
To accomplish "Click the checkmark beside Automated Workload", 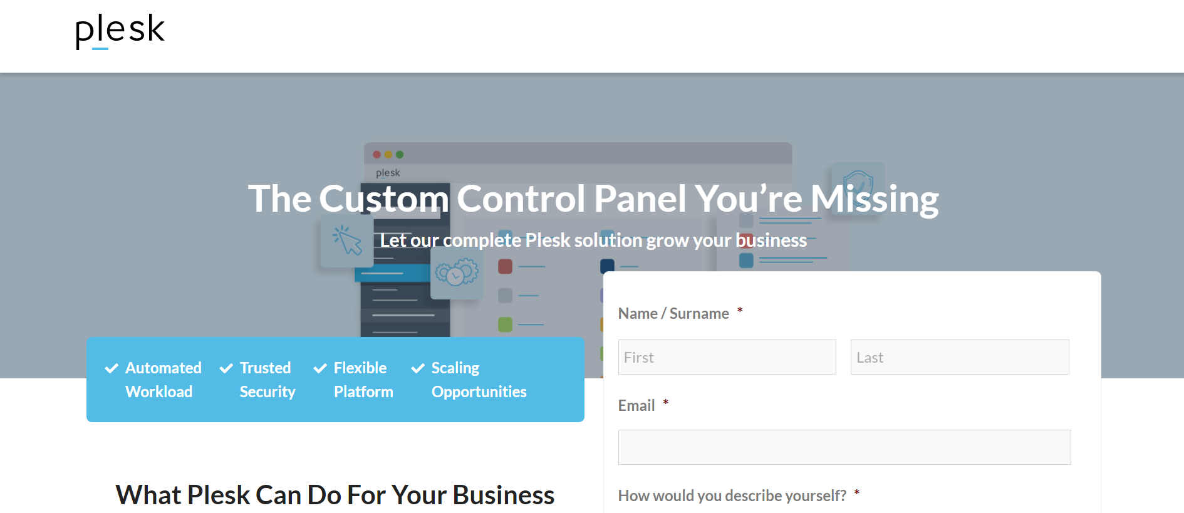I will [x=112, y=368].
